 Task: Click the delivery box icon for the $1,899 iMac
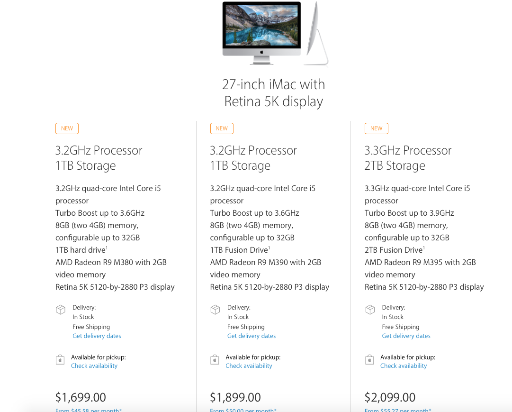click(x=215, y=310)
